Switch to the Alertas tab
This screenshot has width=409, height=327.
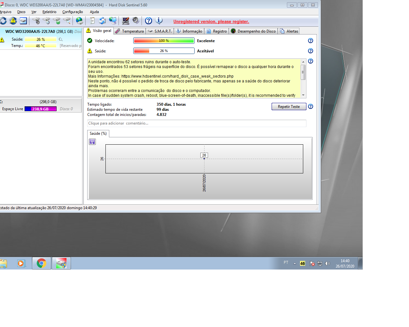289,31
